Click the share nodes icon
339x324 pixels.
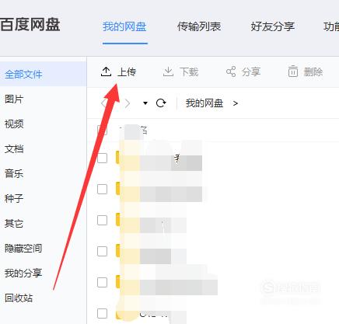[231, 71]
